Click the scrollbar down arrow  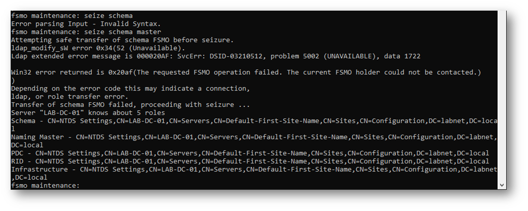coord(502,185)
